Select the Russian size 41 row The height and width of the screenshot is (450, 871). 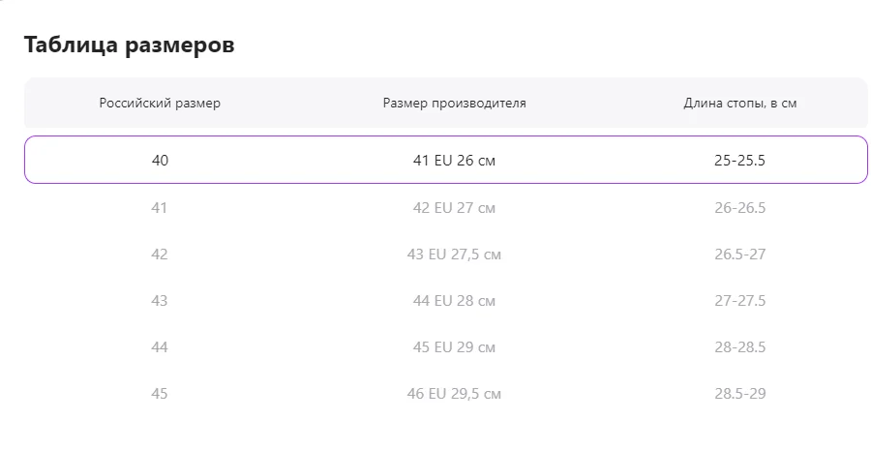click(x=445, y=208)
